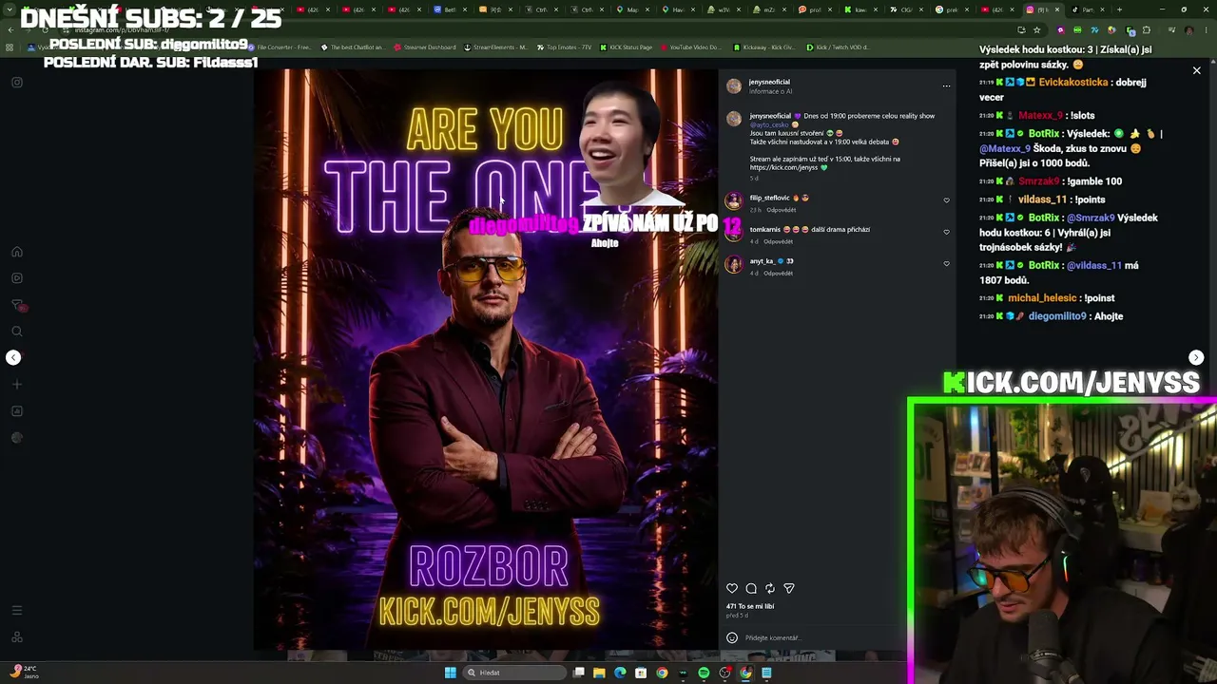Open the comment icon below the post

(751, 589)
